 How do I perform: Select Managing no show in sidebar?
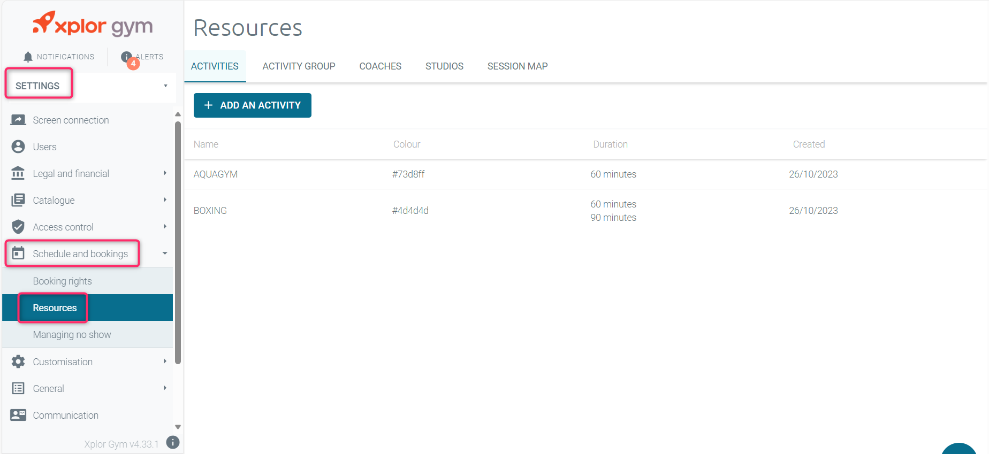(88, 334)
